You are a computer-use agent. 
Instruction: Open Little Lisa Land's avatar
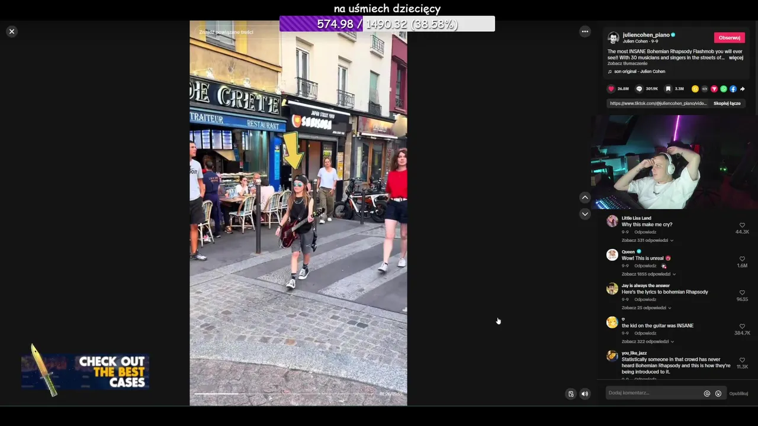612,221
